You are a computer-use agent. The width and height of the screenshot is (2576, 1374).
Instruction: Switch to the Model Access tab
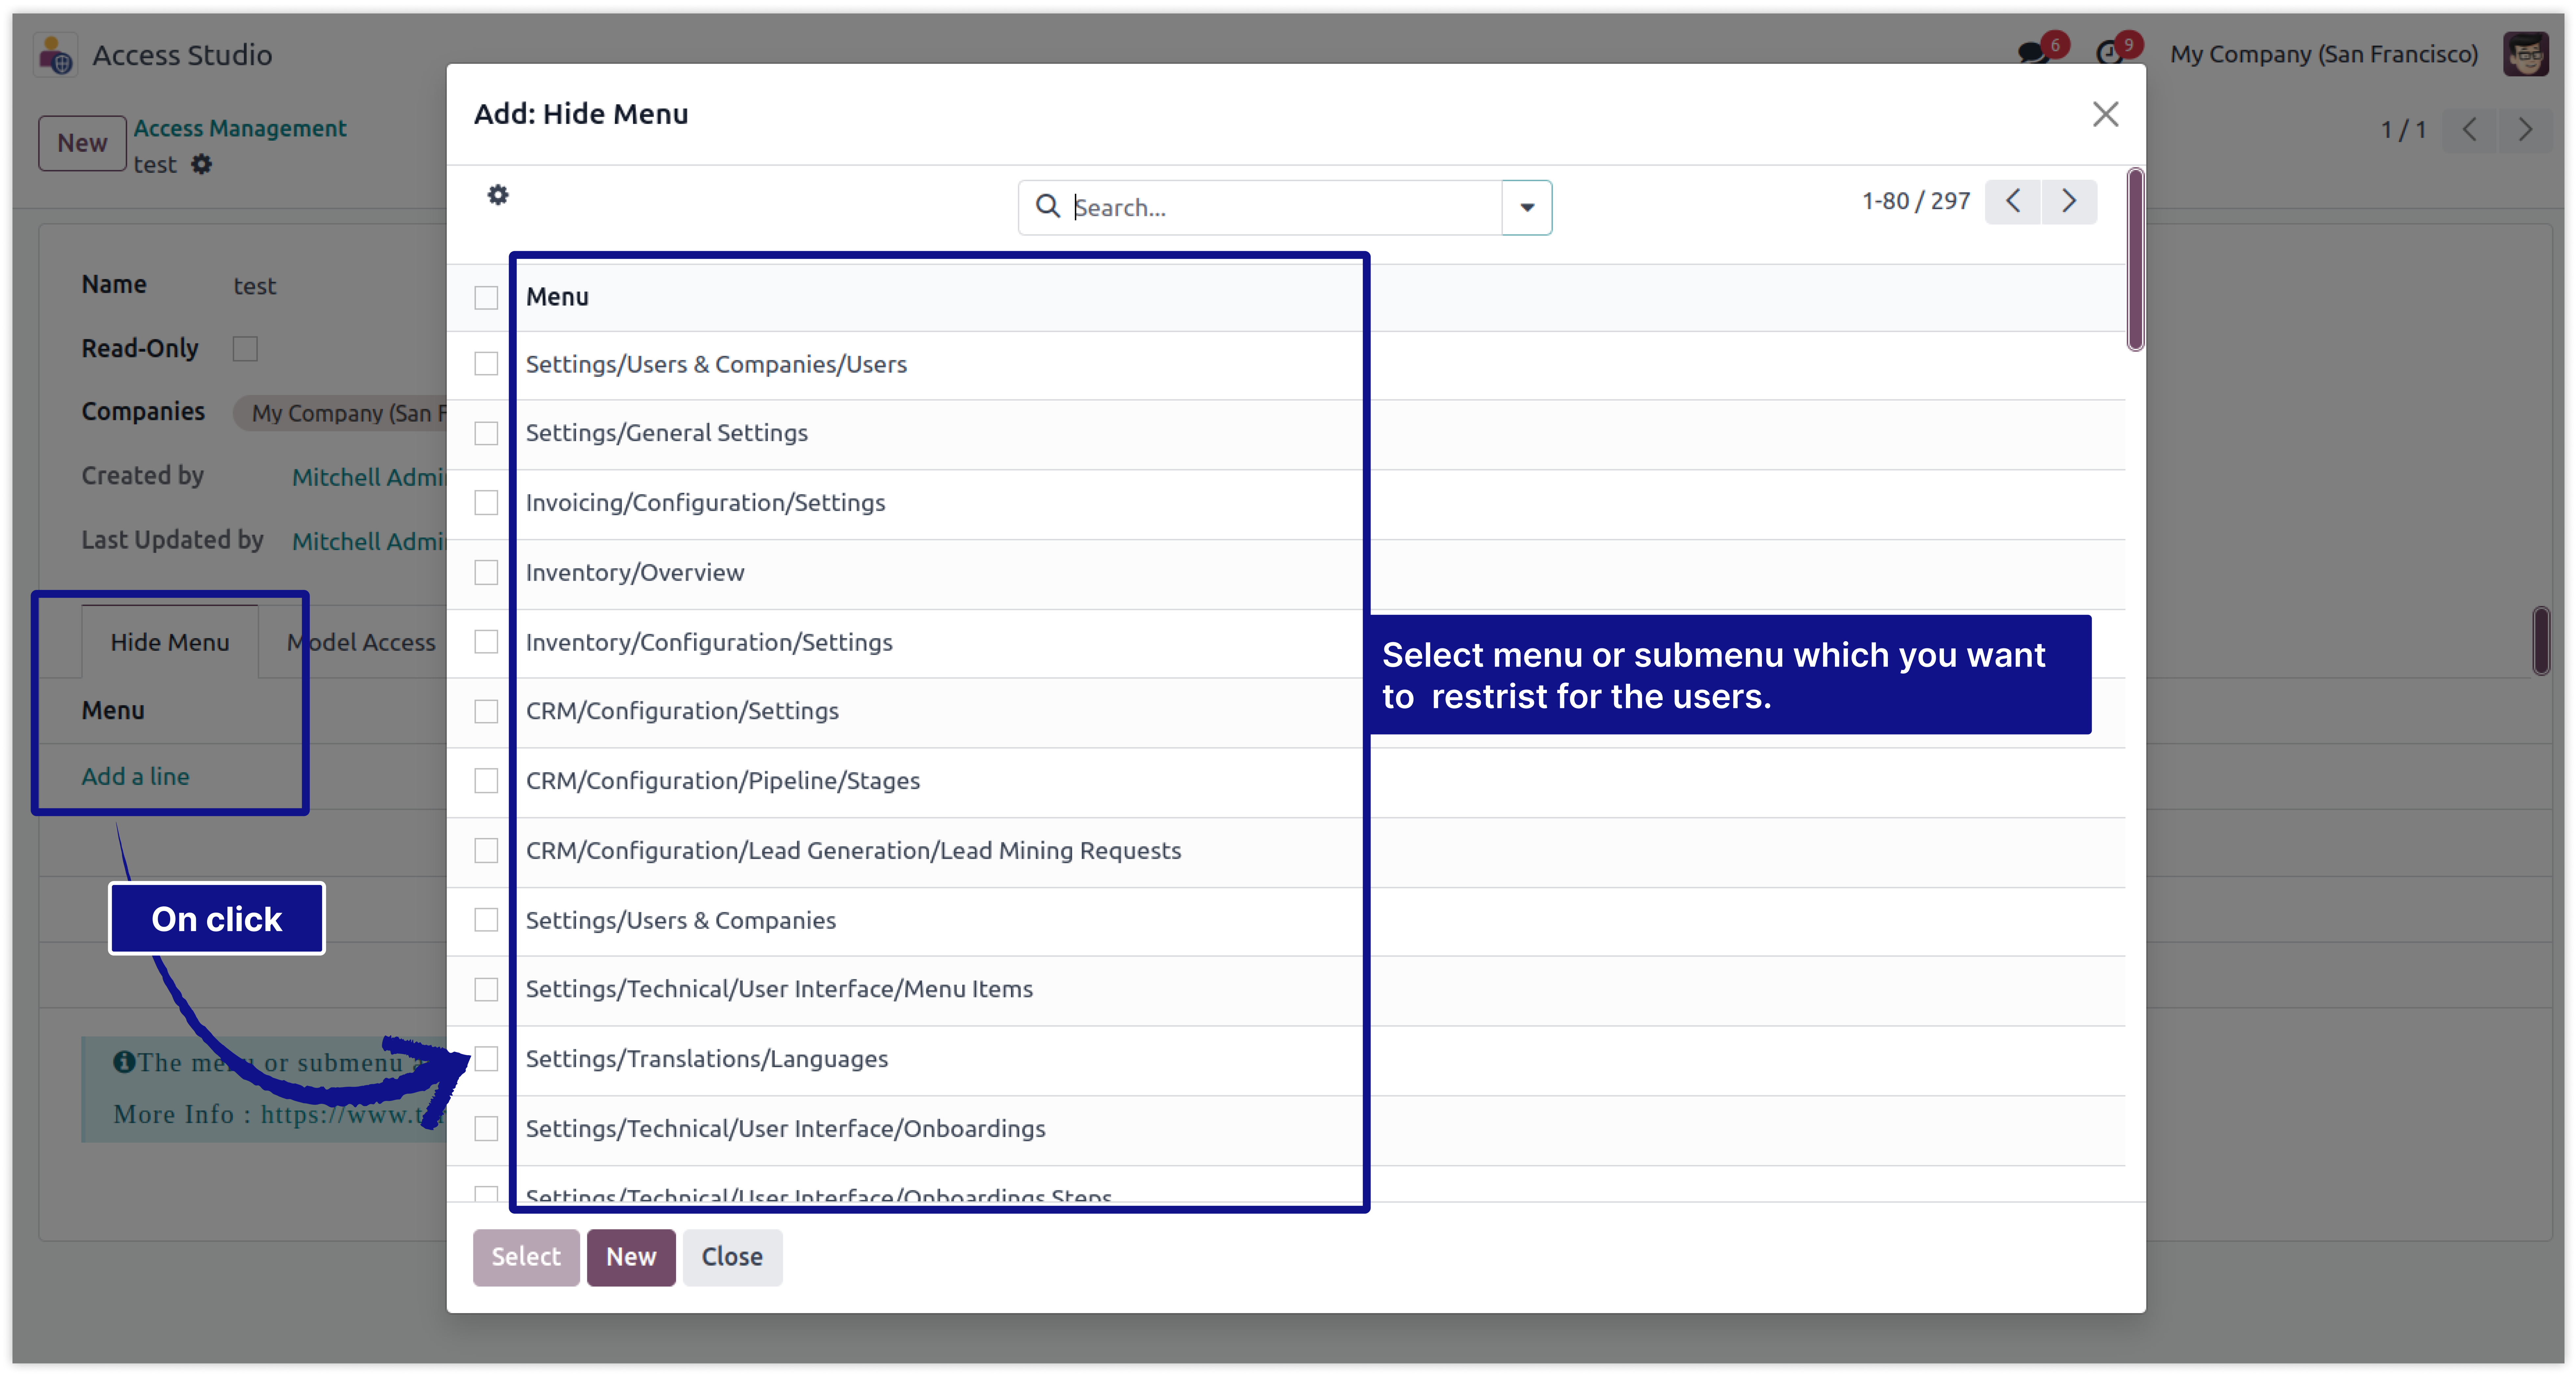[361, 642]
